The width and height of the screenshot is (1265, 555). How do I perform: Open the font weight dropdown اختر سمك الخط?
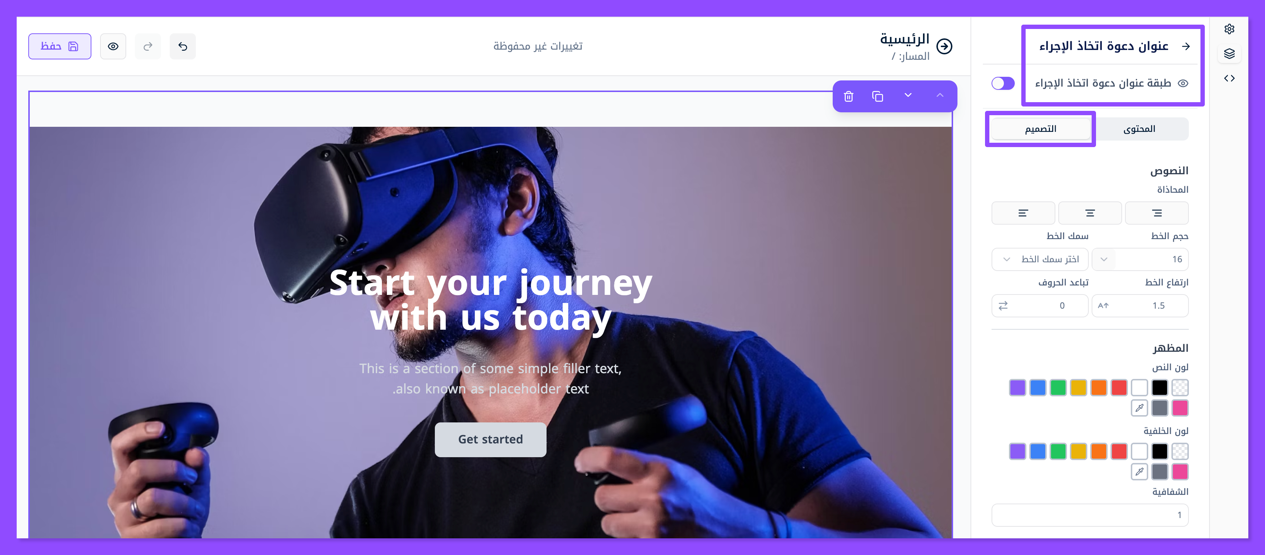point(1039,259)
